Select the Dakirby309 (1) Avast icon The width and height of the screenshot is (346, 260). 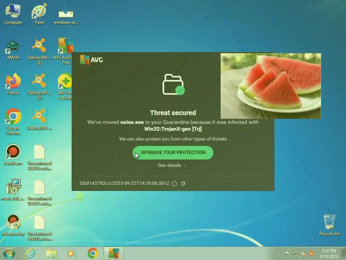click(39, 51)
